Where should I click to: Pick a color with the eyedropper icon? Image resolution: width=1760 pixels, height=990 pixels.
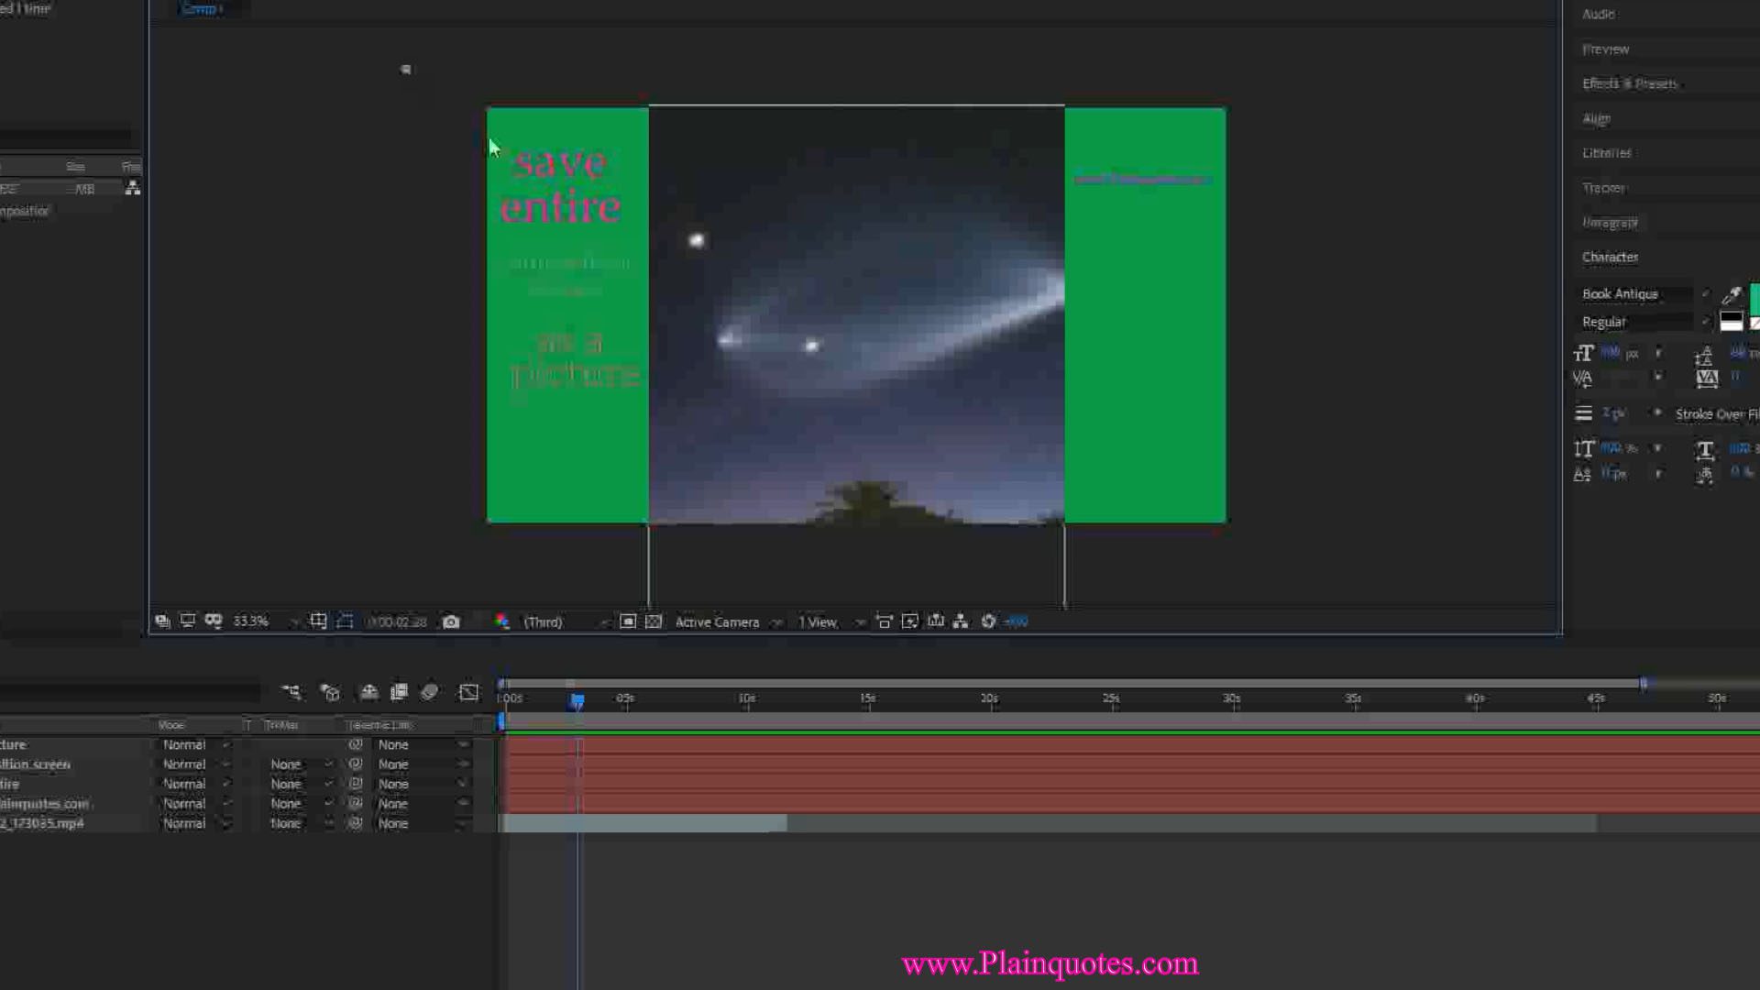[1731, 295]
